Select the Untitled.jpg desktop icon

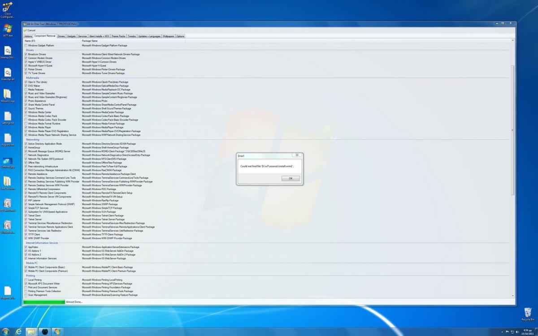8,163
